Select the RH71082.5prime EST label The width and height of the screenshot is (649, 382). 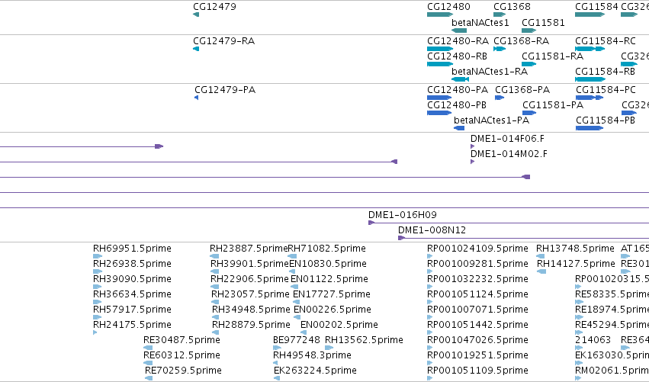(x=326, y=249)
